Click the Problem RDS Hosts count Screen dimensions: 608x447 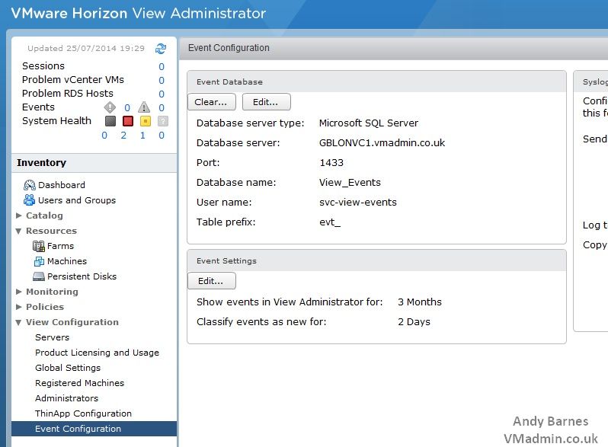click(x=162, y=94)
